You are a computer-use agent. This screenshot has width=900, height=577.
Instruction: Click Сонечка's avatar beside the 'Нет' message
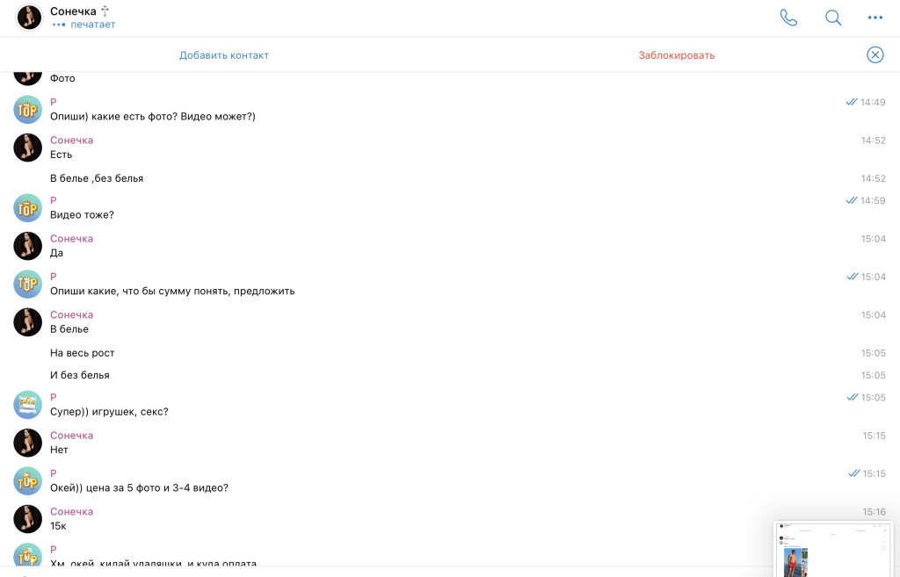[28, 443]
